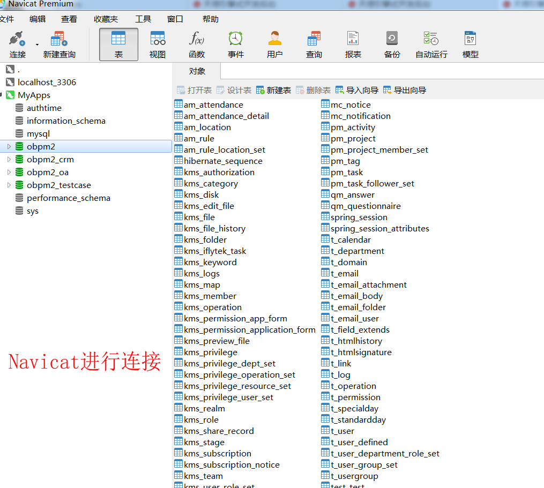Screen dimensions: 544x488
Task: Open the 模型 model toolbar icon
Action: tap(471, 39)
